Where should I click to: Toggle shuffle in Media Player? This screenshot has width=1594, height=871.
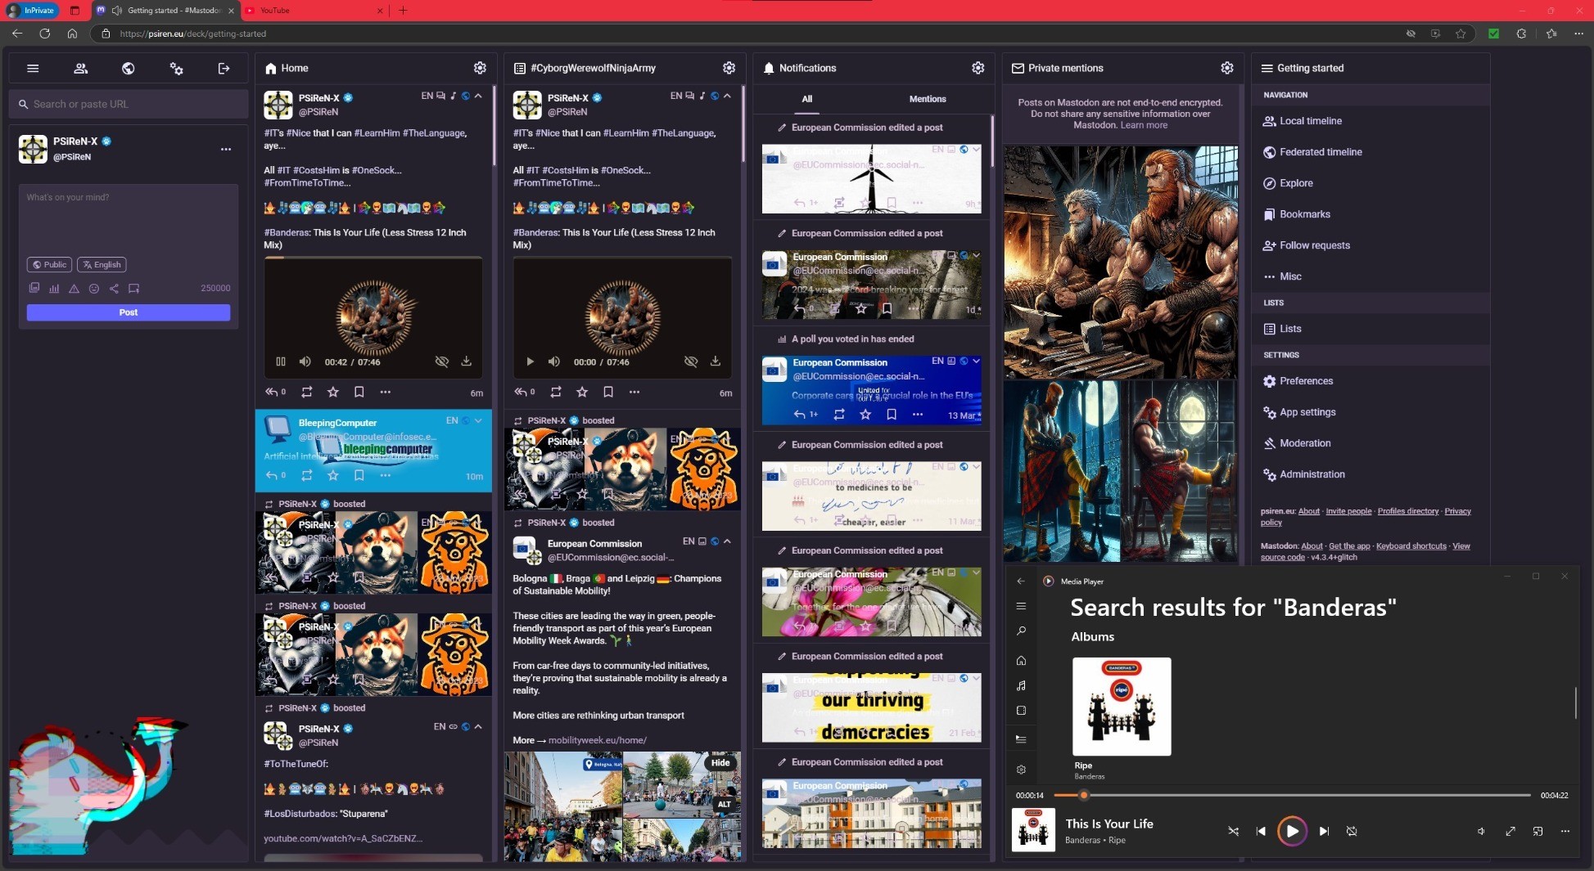pos(1233,831)
